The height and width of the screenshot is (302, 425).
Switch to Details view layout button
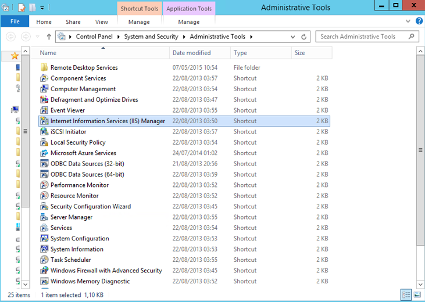[x=406, y=294]
